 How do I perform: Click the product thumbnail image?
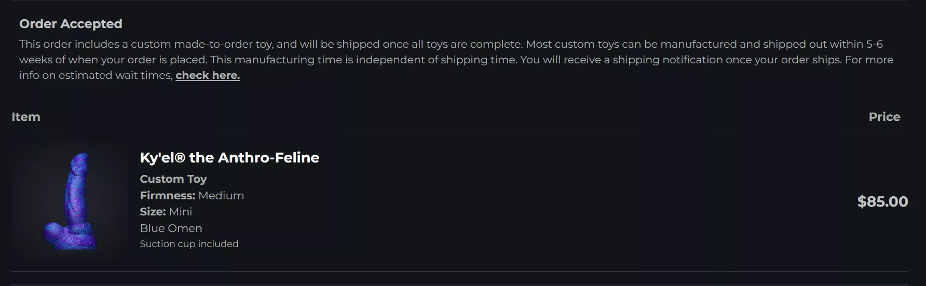70,201
